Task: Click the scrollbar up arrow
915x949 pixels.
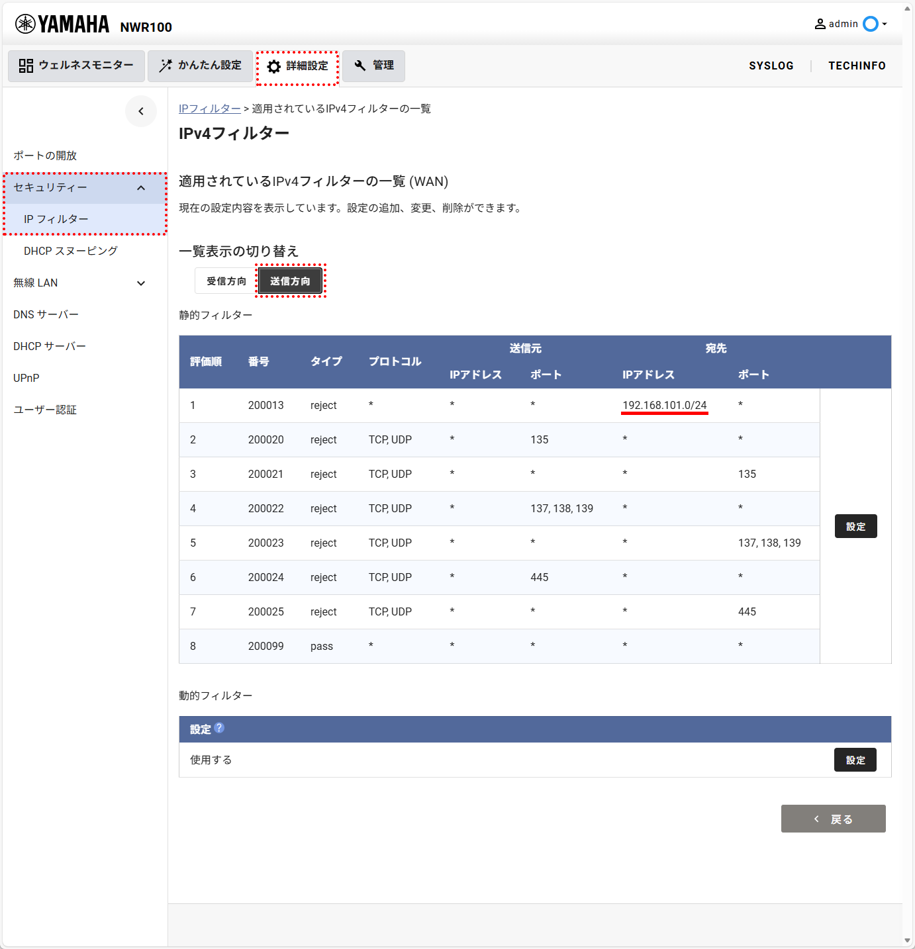Action: click(x=908, y=9)
